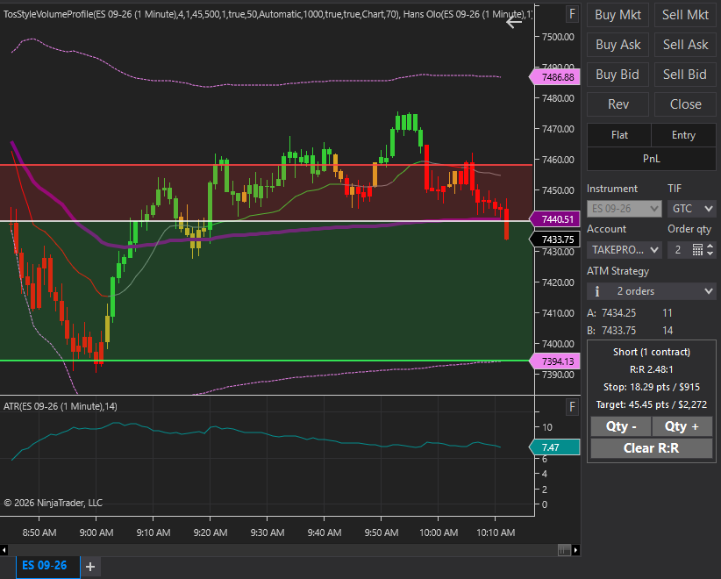Click the Buy Bid button
The image size is (721, 579).
(617, 75)
